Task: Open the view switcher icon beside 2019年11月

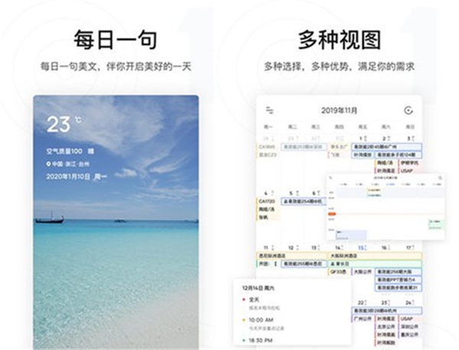Action: [x=269, y=110]
